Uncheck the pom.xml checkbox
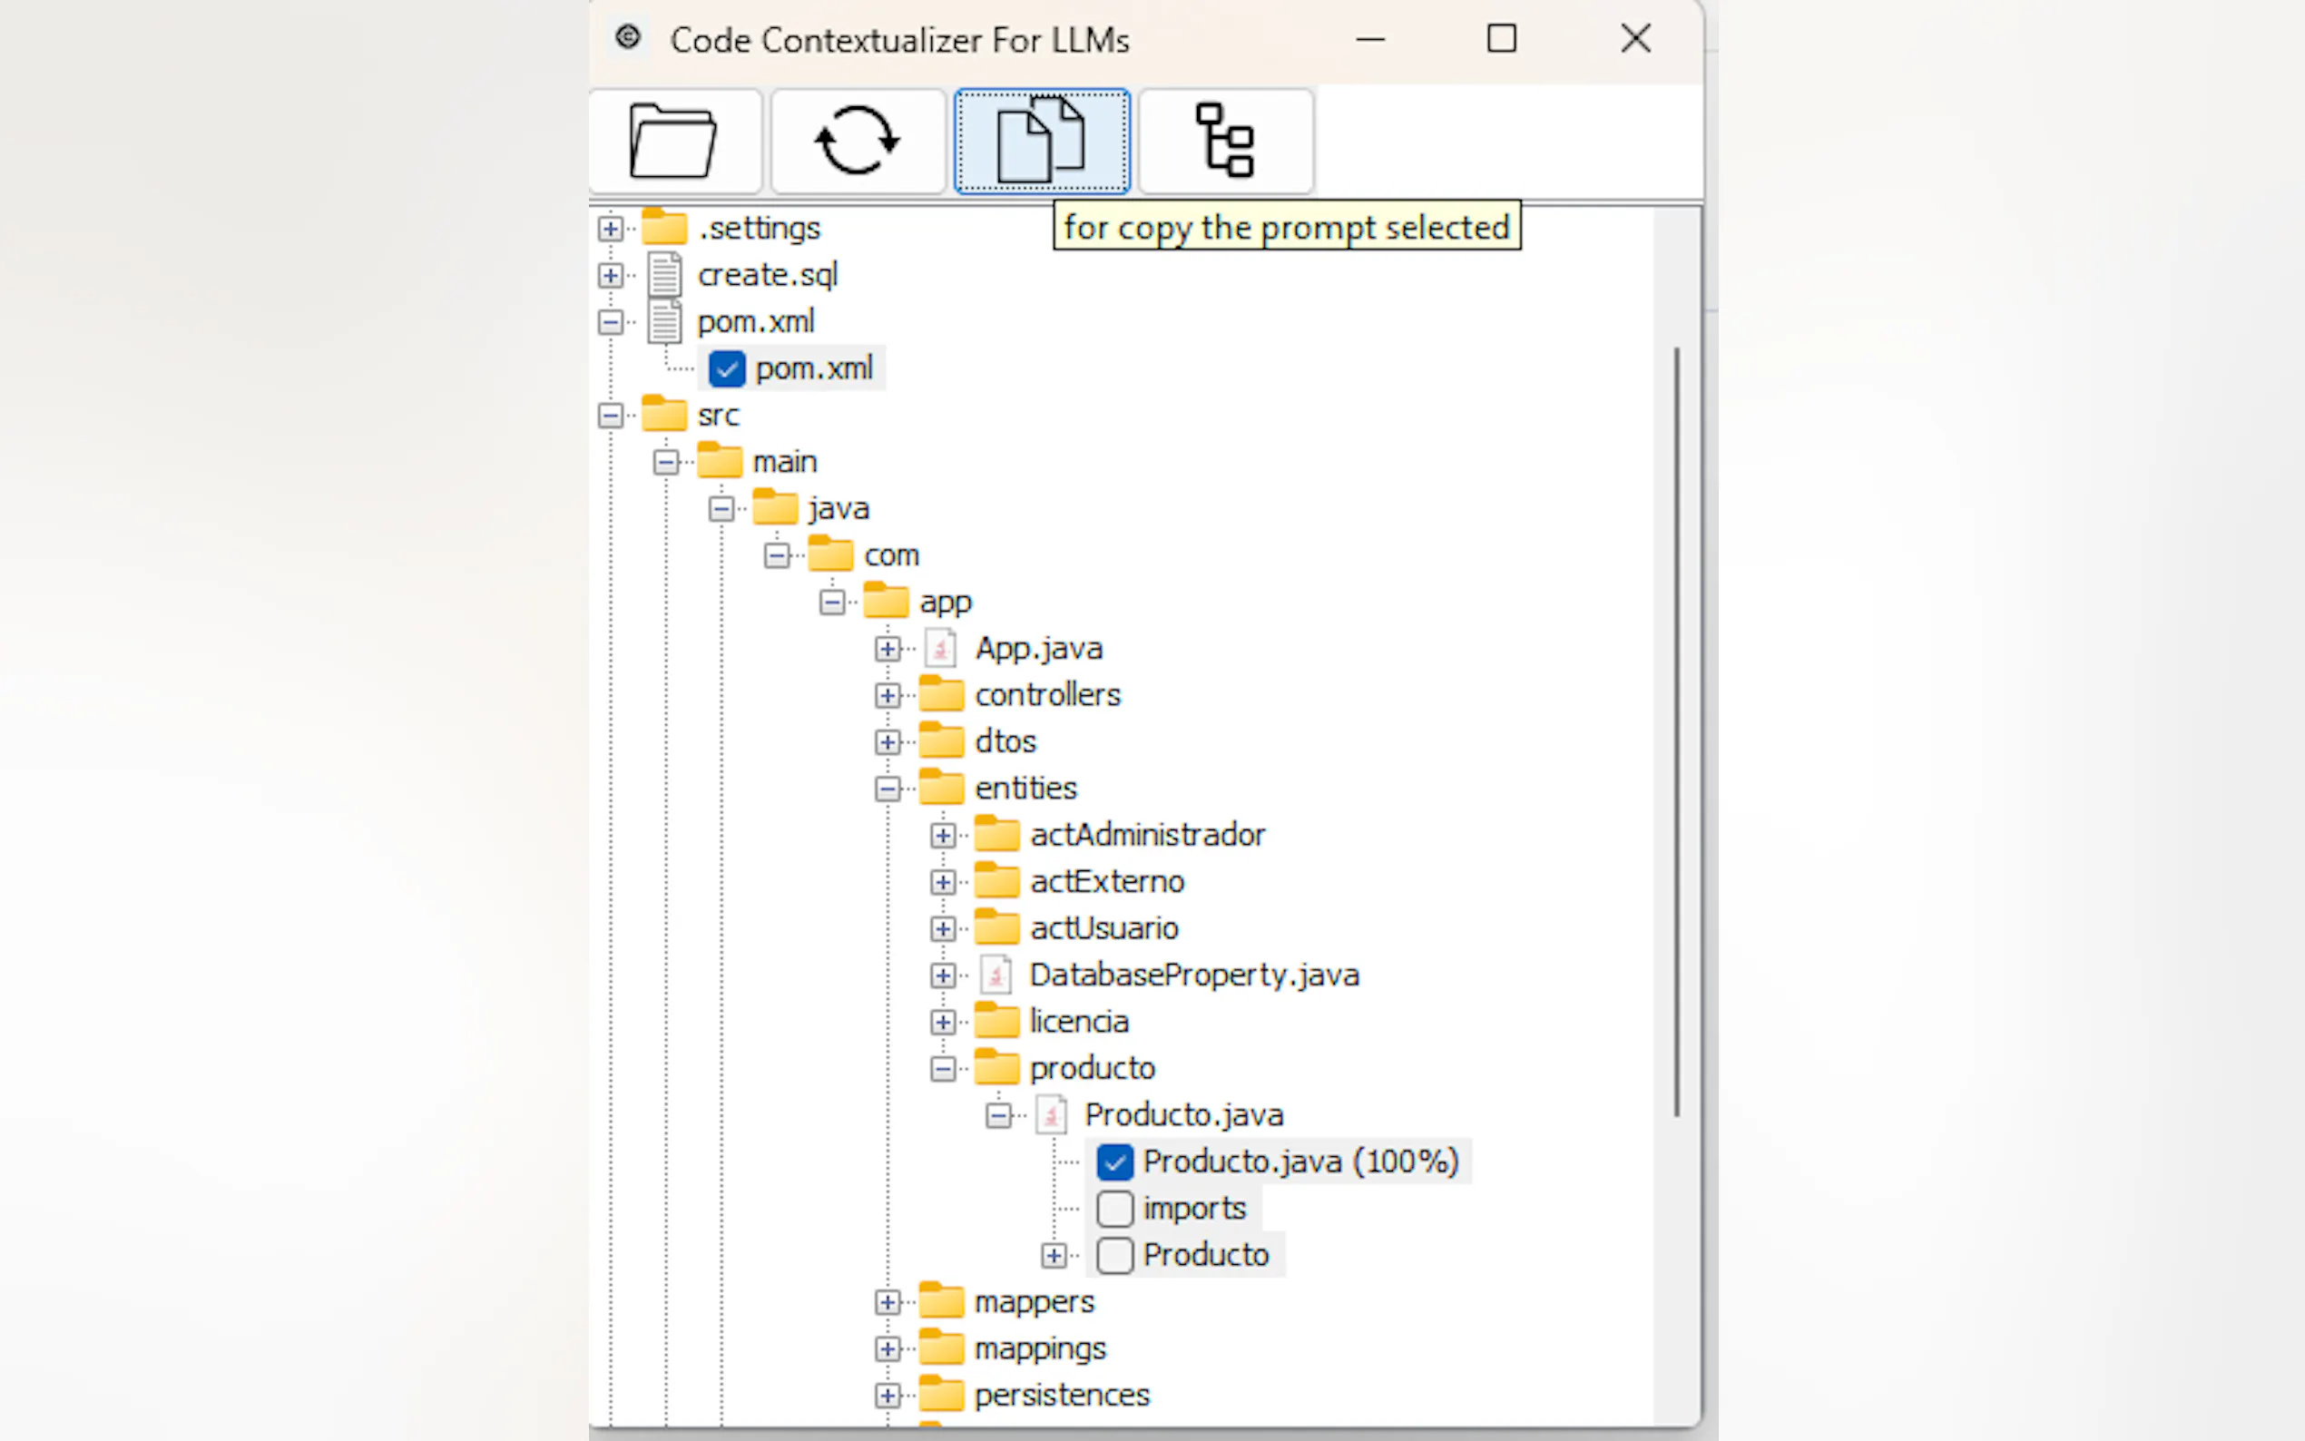 727,368
